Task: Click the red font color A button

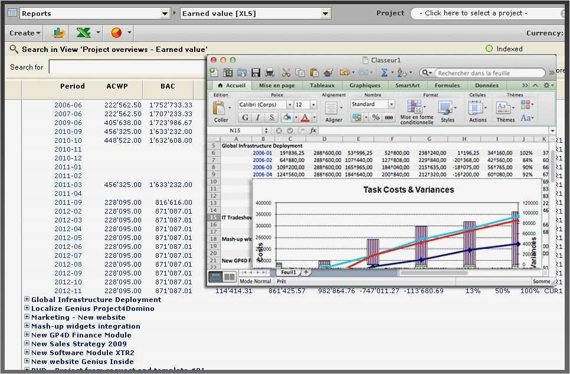Action: click(x=305, y=117)
